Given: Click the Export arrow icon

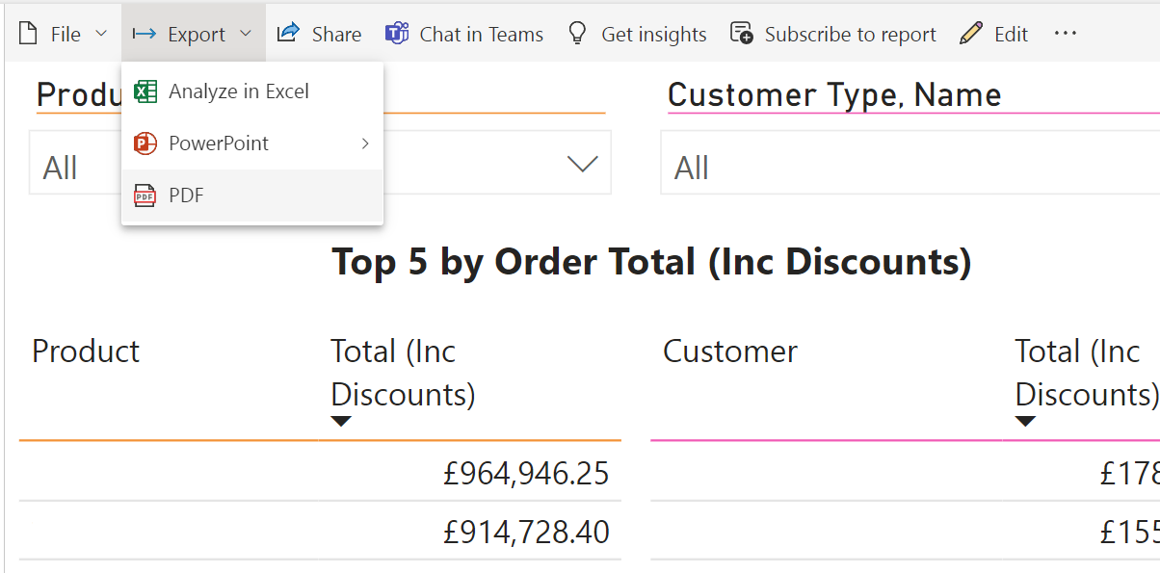Looking at the screenshot, I should (x=145, y=35).
